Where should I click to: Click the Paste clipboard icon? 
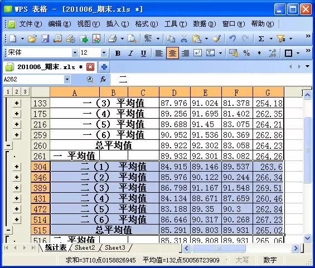196,38
